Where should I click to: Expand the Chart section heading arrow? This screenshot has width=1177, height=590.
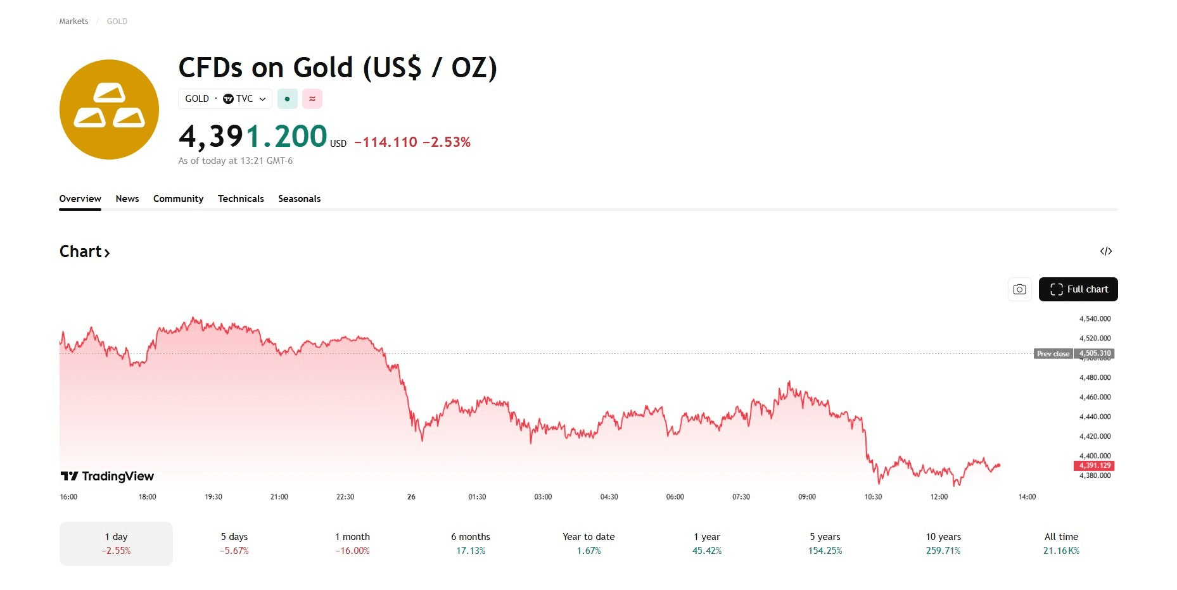(107, 253)
